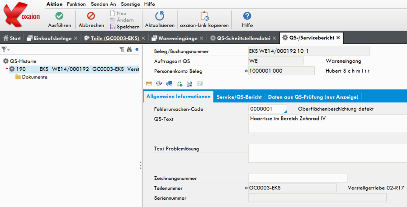The width and height of the screenshot is (407, 207).
Task: Click the Abbrechen cancel button
Action: pos(91,20)
